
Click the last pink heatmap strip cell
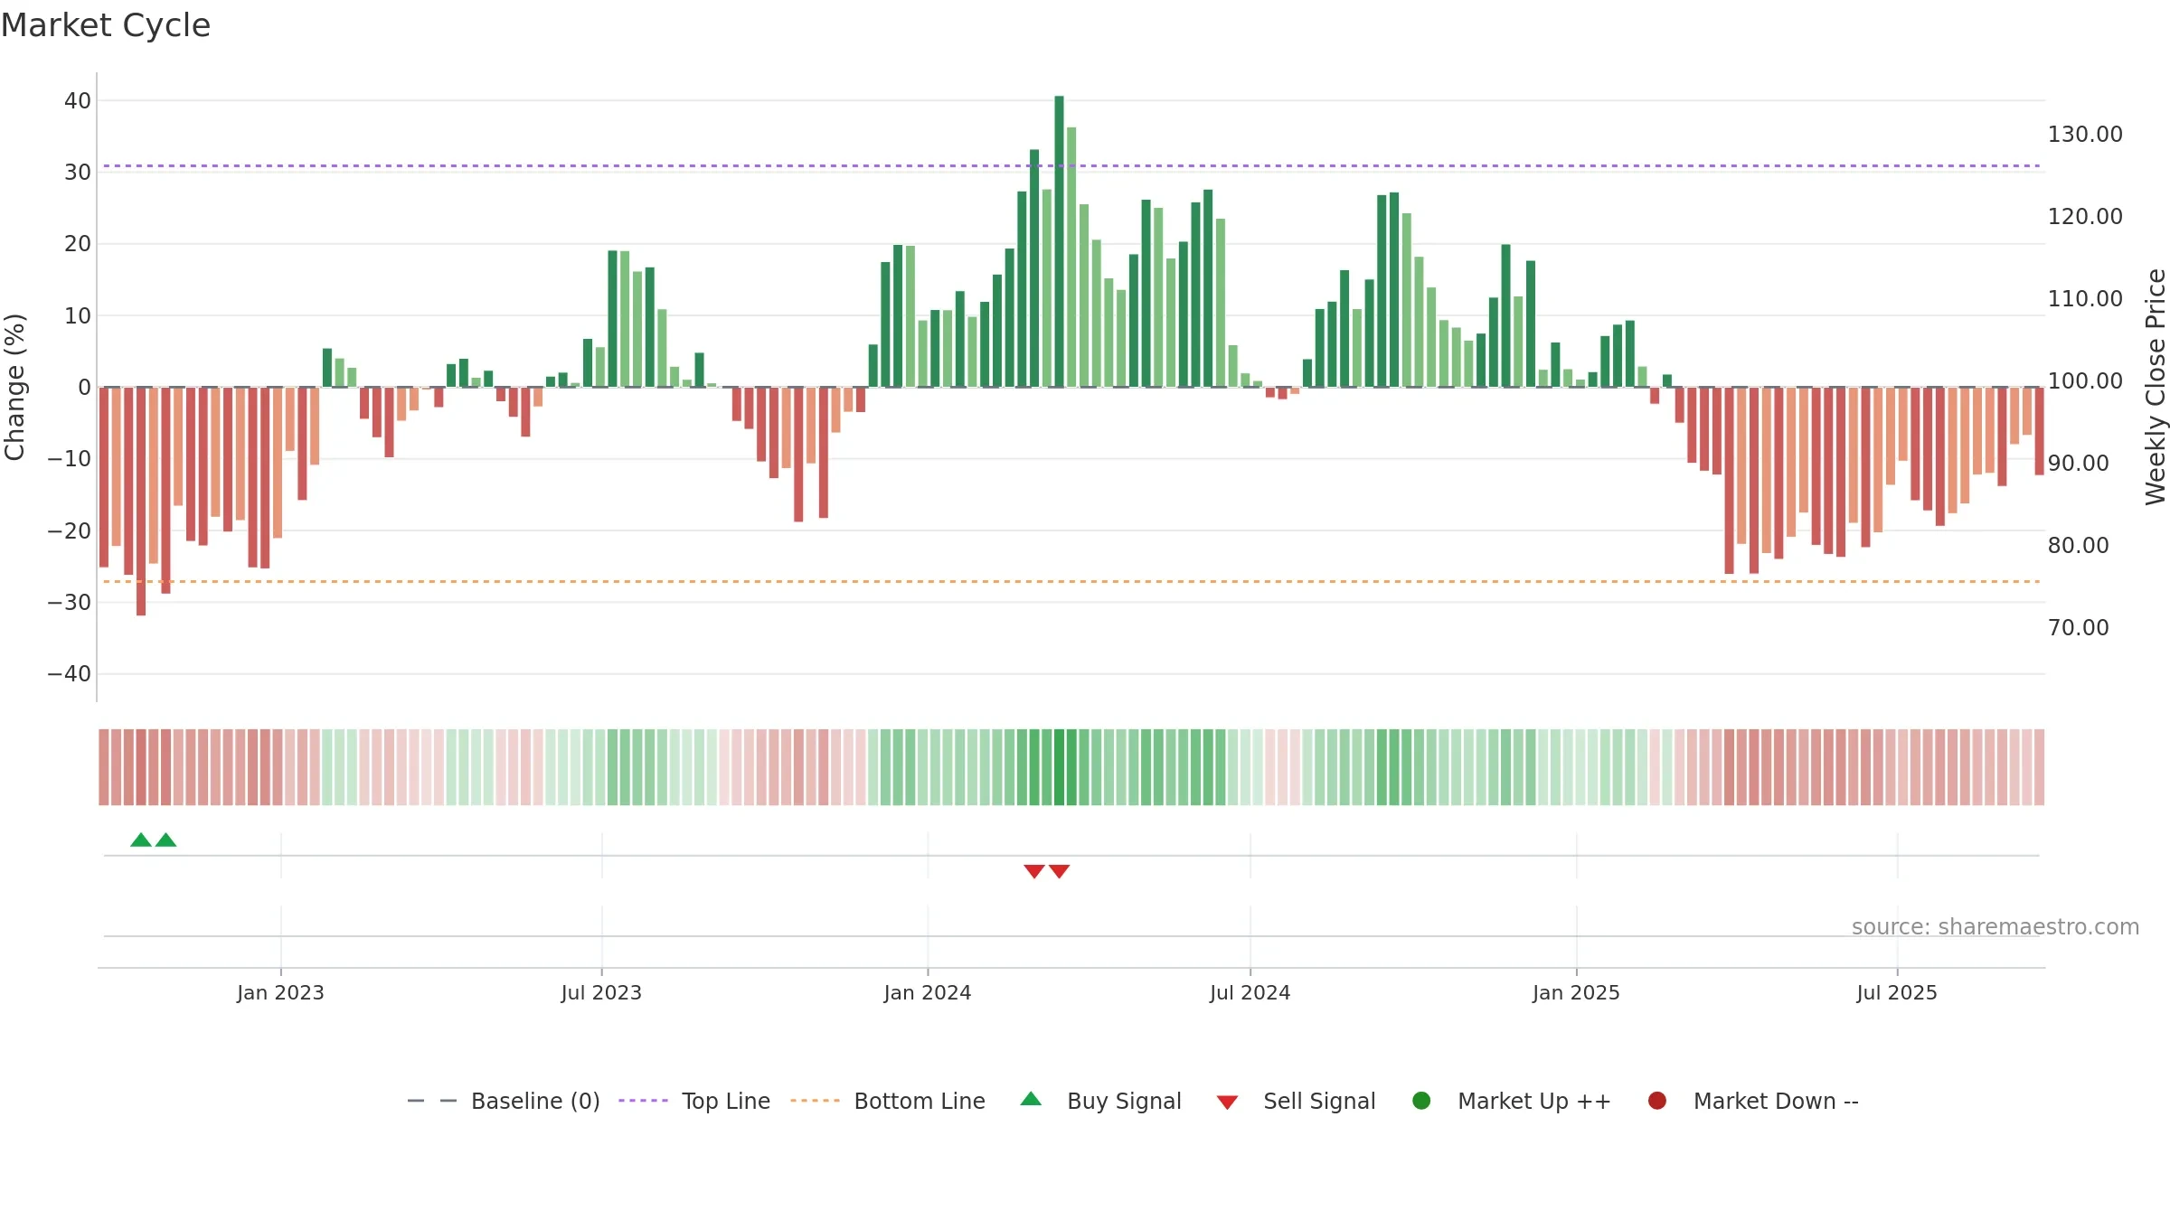(2039, 767)
